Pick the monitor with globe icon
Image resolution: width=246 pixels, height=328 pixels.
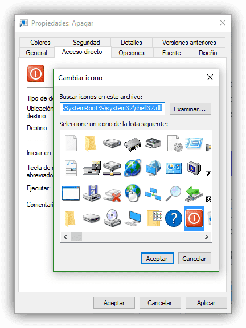[153, 168]
